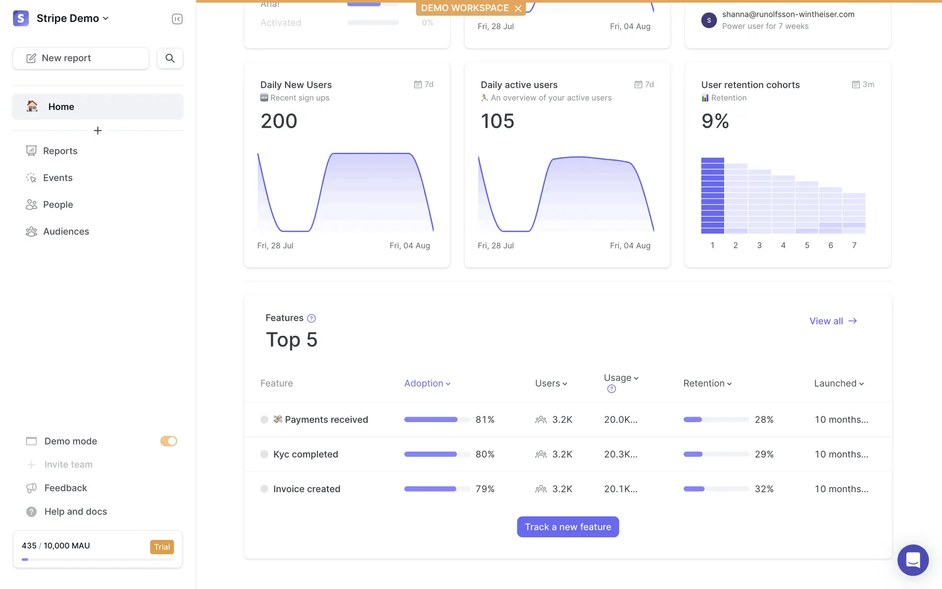Go to the Audiences section
The image size is (942, 589).
(66, 232)
